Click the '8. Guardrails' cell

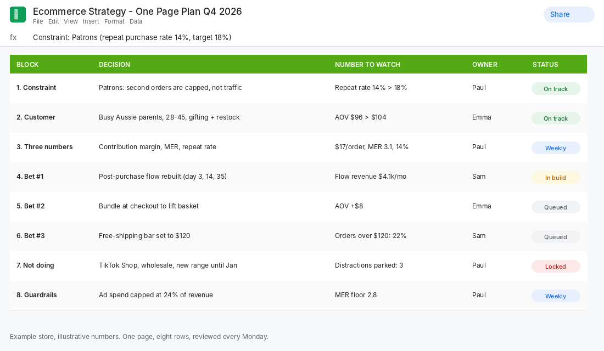[x=37, y=295]
